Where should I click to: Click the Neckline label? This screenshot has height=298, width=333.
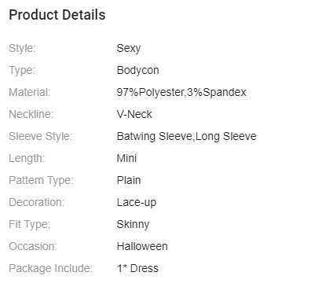(x=31, y=114)
